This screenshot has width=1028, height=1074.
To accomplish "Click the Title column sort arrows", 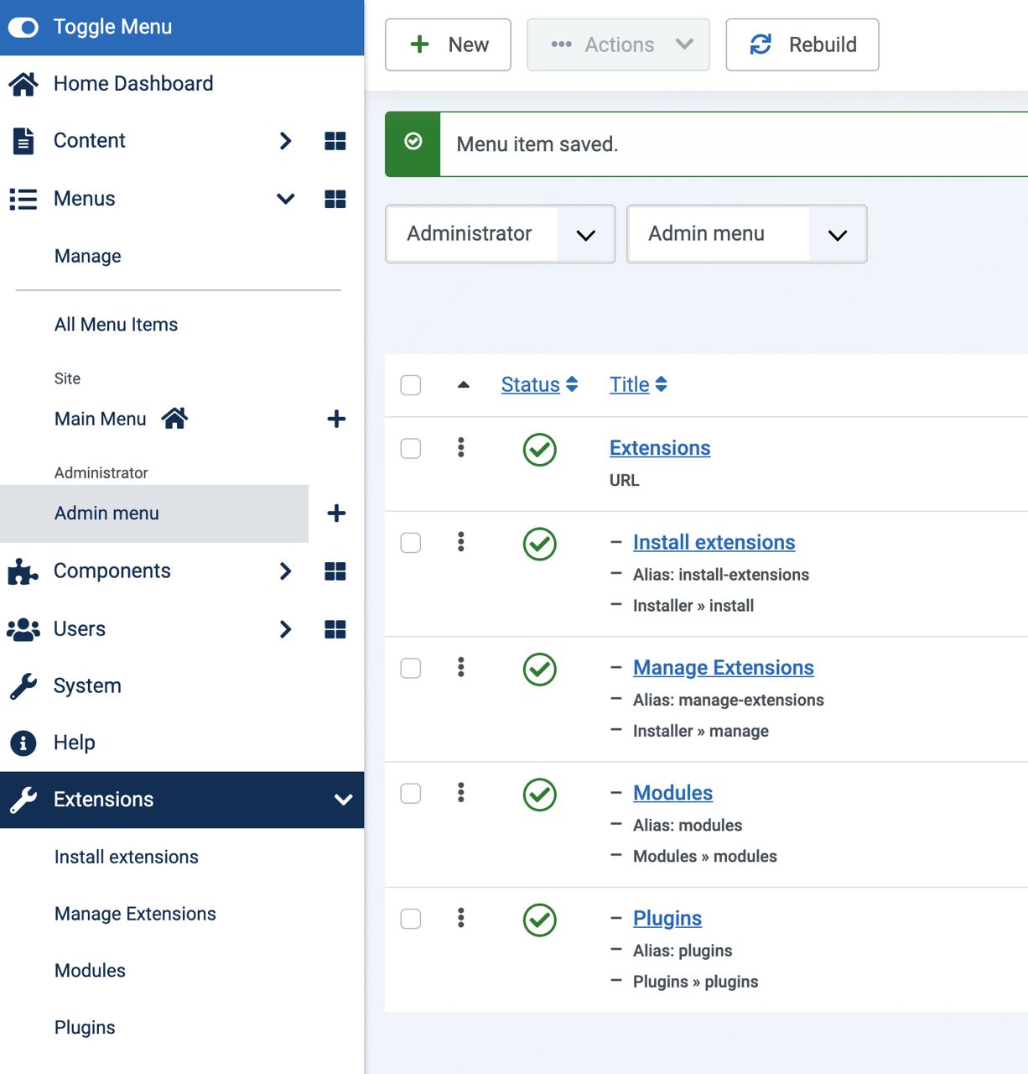I will click(662, 384).
